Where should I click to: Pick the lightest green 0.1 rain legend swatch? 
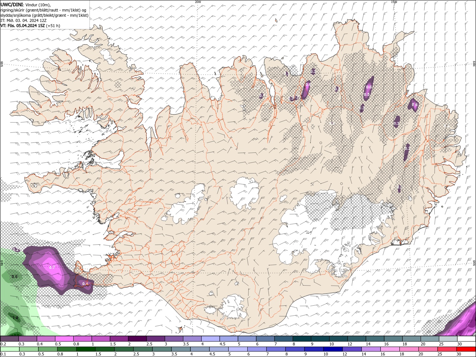coord(10,349)
